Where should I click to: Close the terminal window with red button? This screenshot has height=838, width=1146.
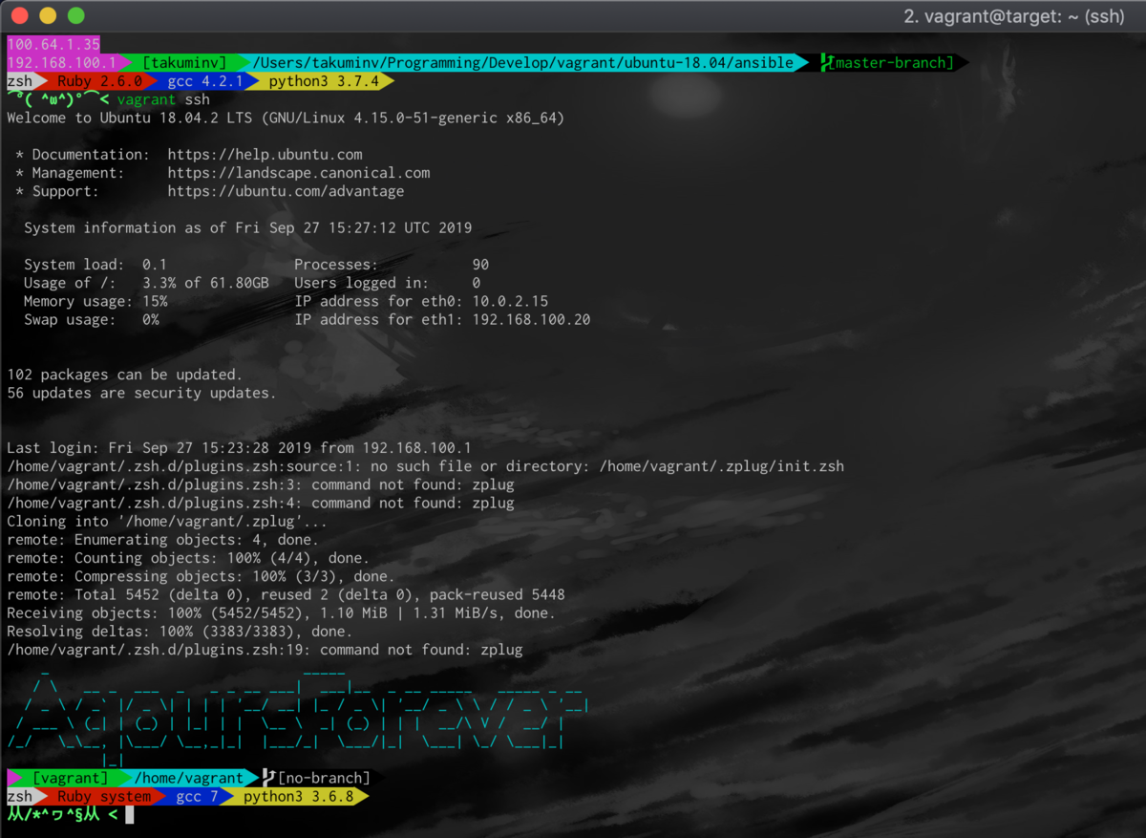click(19, 16)
